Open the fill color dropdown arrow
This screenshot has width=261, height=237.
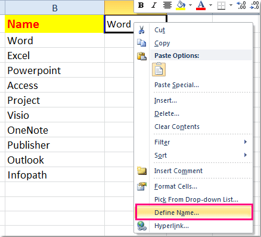pos(190,5)
